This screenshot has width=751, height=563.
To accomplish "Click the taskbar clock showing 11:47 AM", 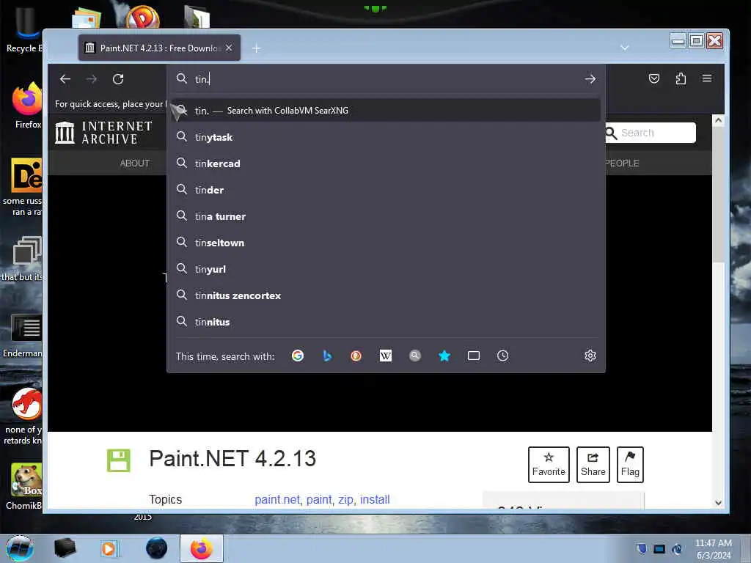I will tap(713, 549).
